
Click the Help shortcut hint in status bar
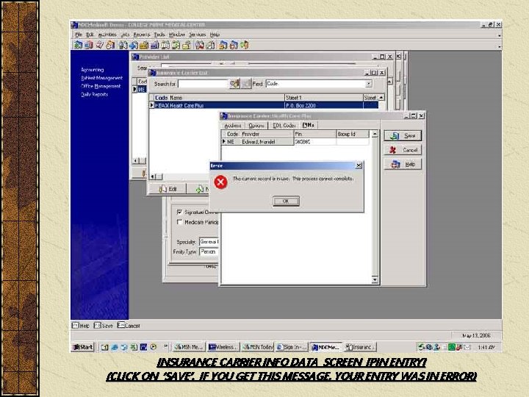tap(81, 326)
